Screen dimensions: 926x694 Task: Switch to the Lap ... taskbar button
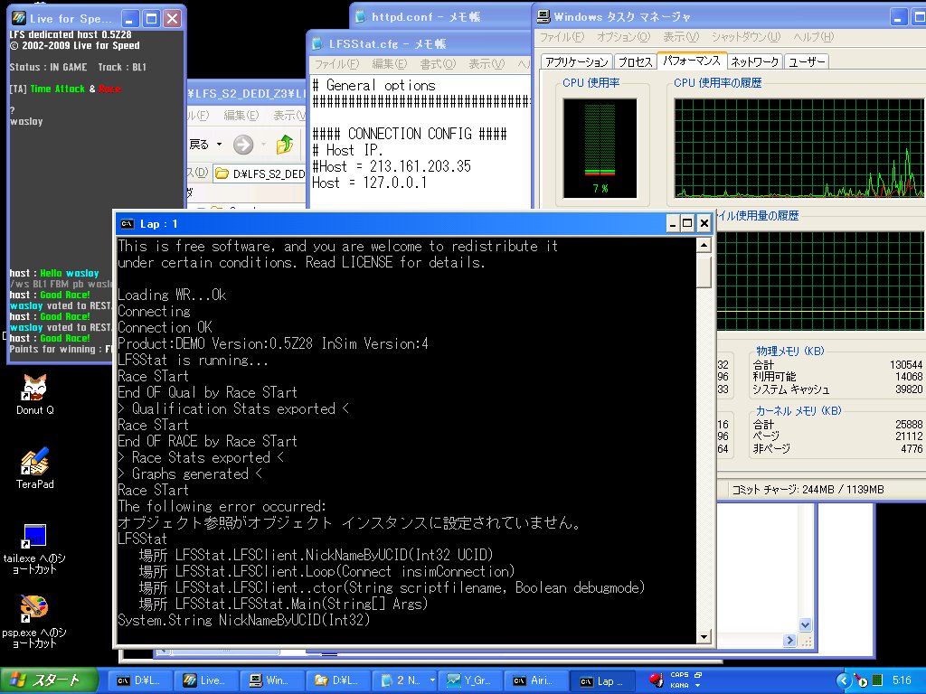(602, 680)
